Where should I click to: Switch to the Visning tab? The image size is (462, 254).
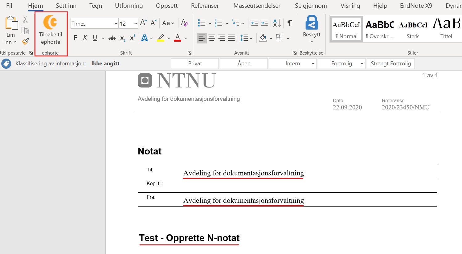pos(350,6)
